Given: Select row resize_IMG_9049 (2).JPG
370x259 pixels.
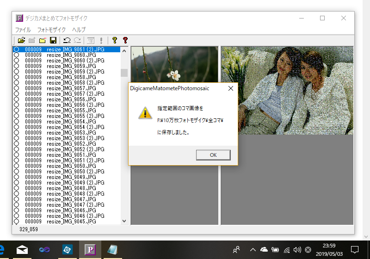Looking at the screenshot, I should click(67, 182).
